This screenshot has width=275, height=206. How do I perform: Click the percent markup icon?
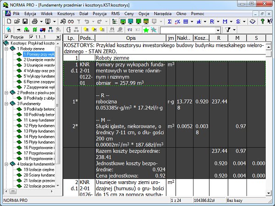[x=178, y=22]
